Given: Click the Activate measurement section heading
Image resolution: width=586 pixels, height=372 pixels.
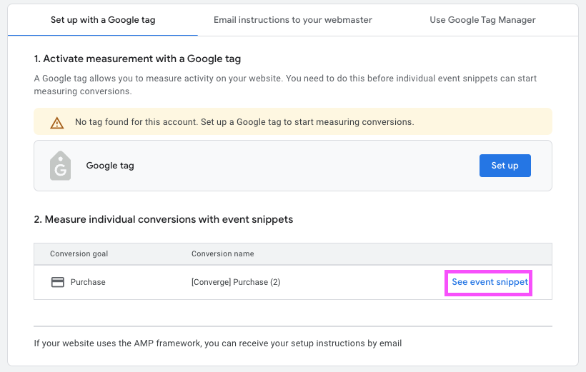Looking at the screenshot, I should 142,59.
